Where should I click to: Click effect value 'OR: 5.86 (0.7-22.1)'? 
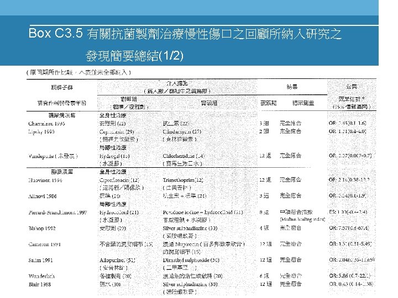(x=350, y=276)
